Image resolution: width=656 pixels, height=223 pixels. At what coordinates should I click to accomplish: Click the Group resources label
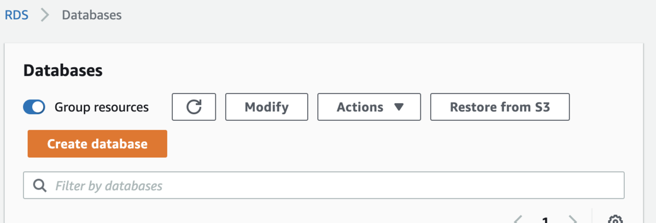click(102, 107)
